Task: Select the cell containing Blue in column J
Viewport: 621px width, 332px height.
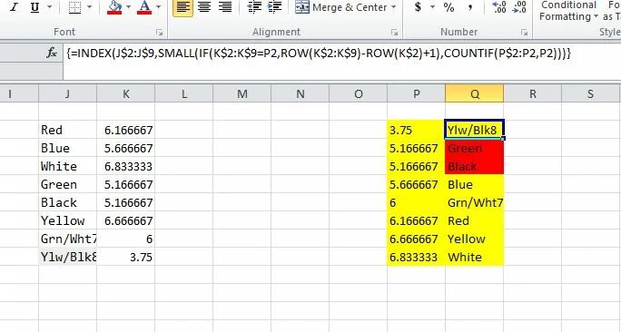Action: point(67,148)
